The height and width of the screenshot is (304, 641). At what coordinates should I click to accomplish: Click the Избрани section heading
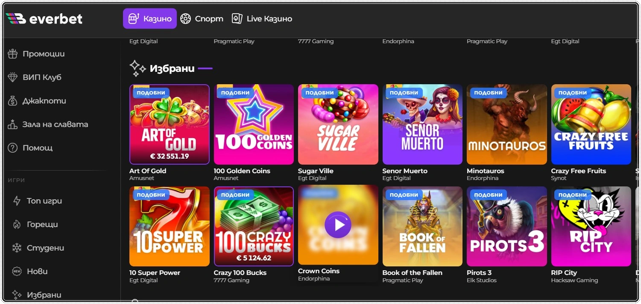click(x=172, y=68)
